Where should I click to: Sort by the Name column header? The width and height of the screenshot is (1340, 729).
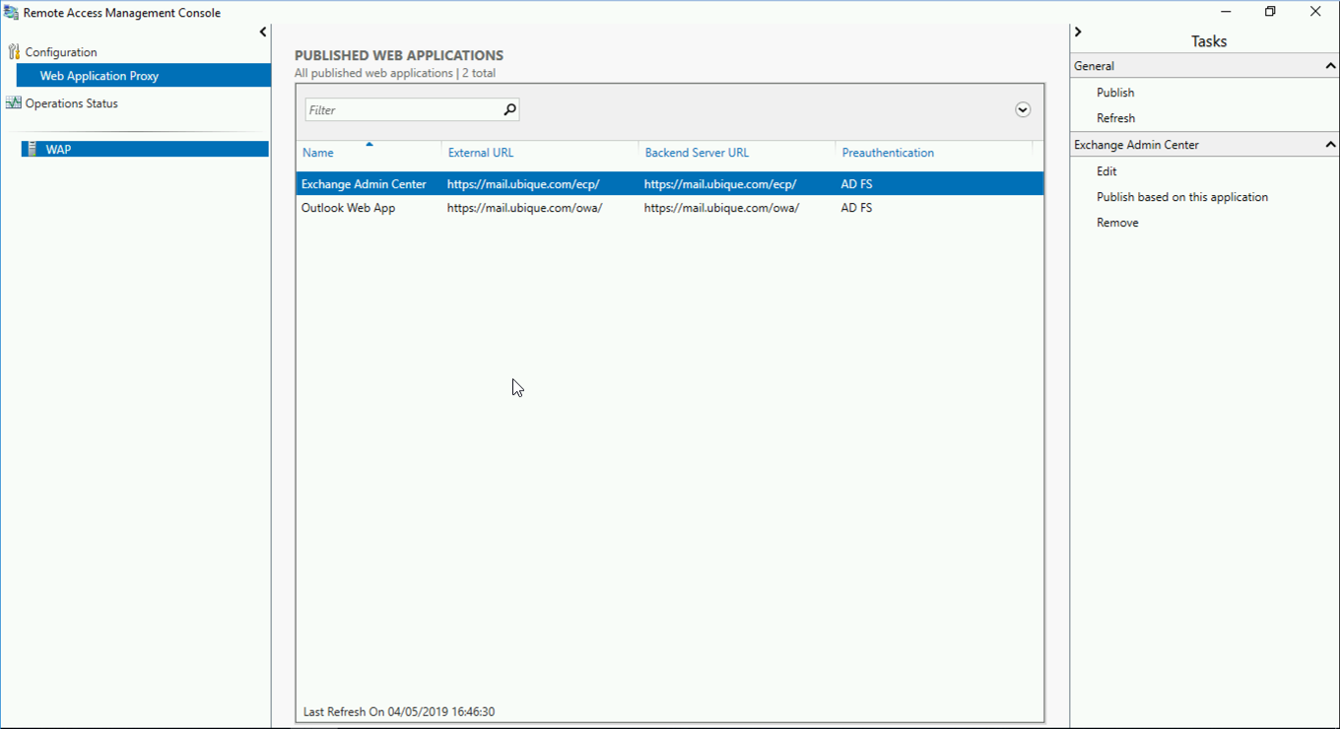[318, 153]
